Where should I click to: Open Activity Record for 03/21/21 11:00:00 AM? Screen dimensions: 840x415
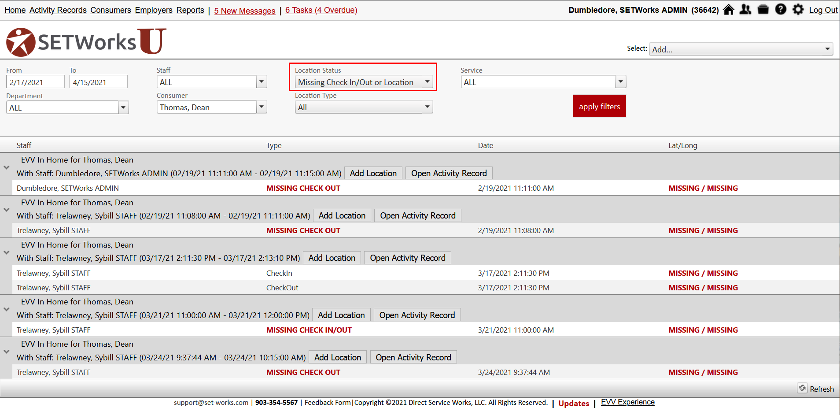click(x=417, y=315)
